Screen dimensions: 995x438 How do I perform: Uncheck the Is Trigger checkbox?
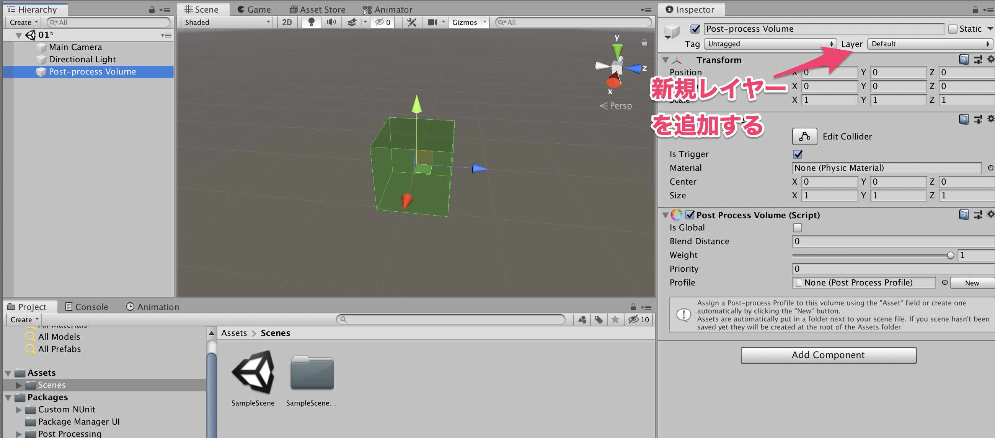pos(798,154)
